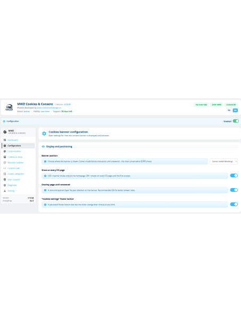Open the Banner position dropdown
241x312 pixels.
click(x=223, y=161)
